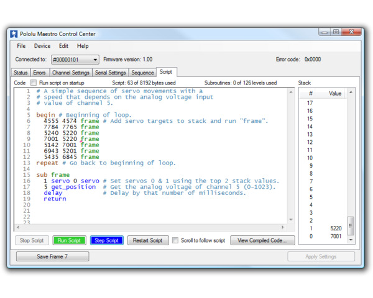The height and width of the screenshot is (298, 373).
Task: Switch to the Sequence tab
Action: (142, 73)
